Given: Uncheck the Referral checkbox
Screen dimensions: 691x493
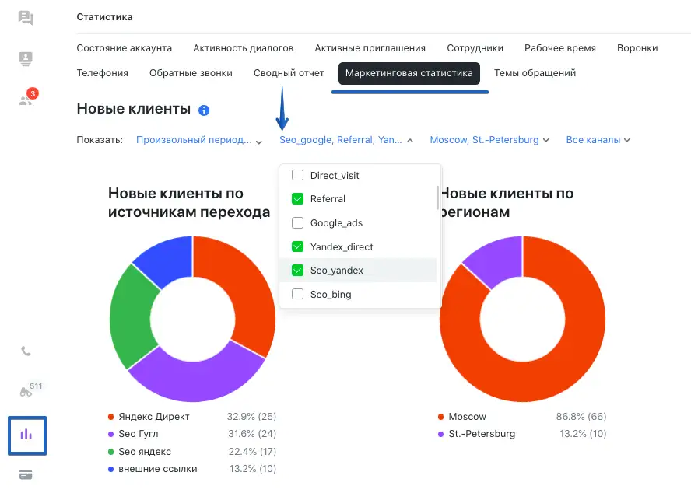Looking at the screenshot, I should click(297, 199).
